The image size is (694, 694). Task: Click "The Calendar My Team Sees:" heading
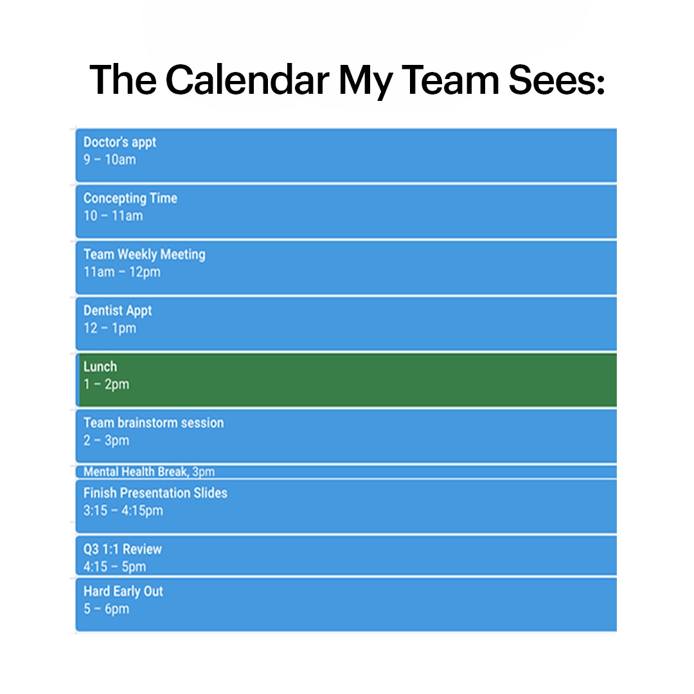coord(347,80)
